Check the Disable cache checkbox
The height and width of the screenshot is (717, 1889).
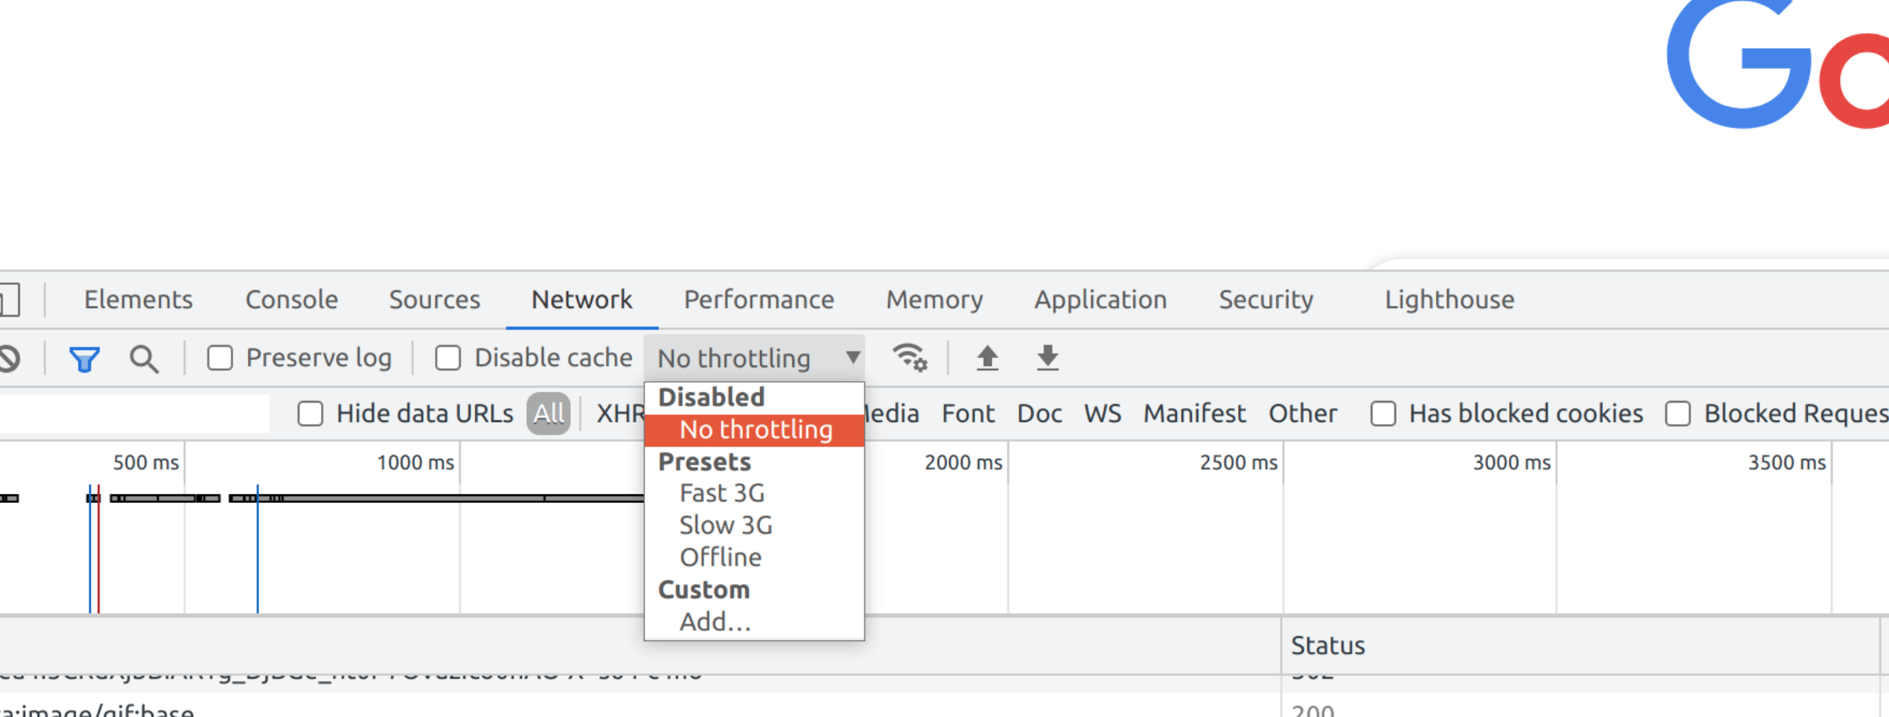tap(448, 358)
